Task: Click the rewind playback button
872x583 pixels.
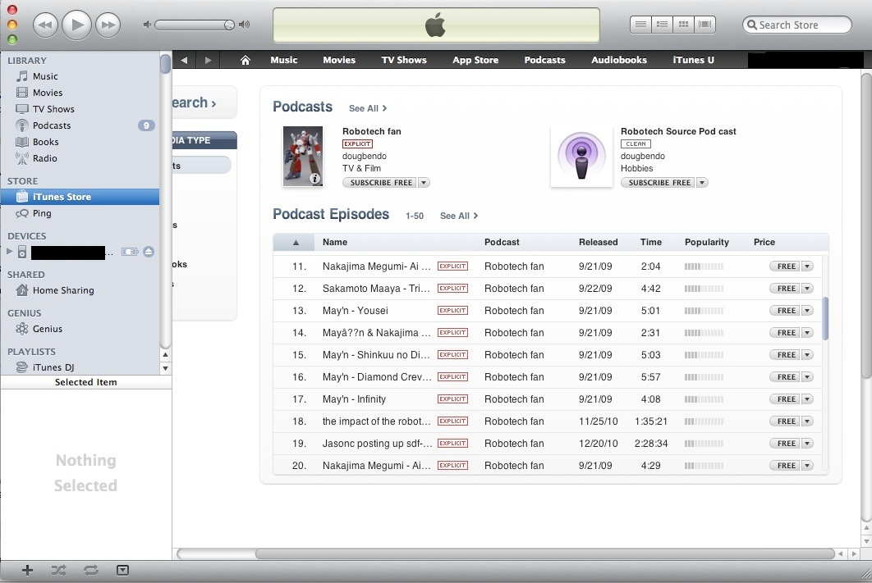Action: tap(46, 25)
